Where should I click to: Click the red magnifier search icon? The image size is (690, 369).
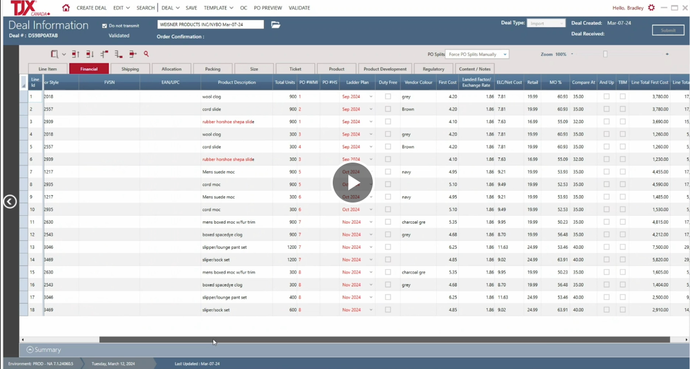[x=146, y=54]
